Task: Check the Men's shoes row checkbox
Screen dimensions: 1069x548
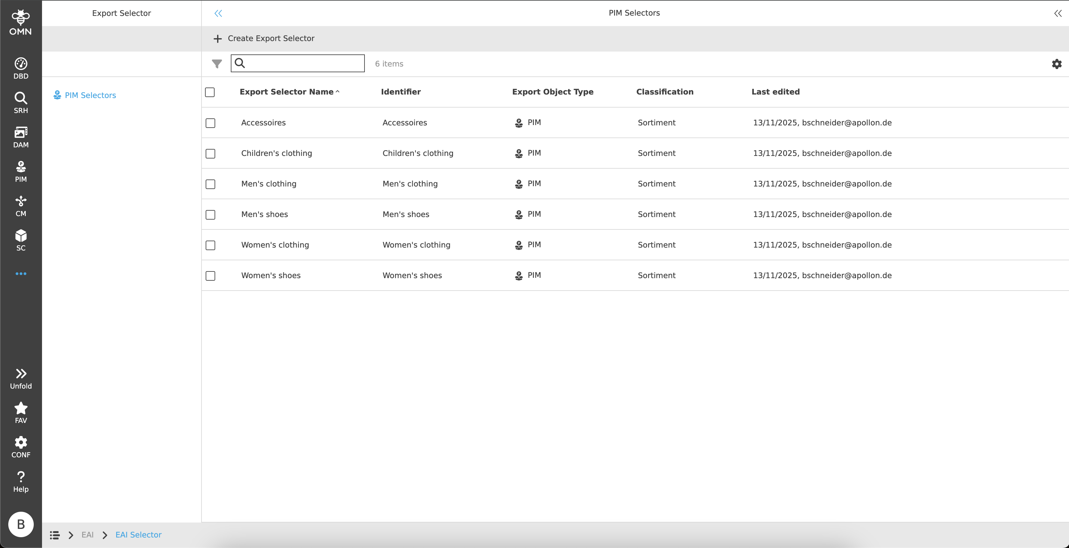Action: click(x=210, y=214)
